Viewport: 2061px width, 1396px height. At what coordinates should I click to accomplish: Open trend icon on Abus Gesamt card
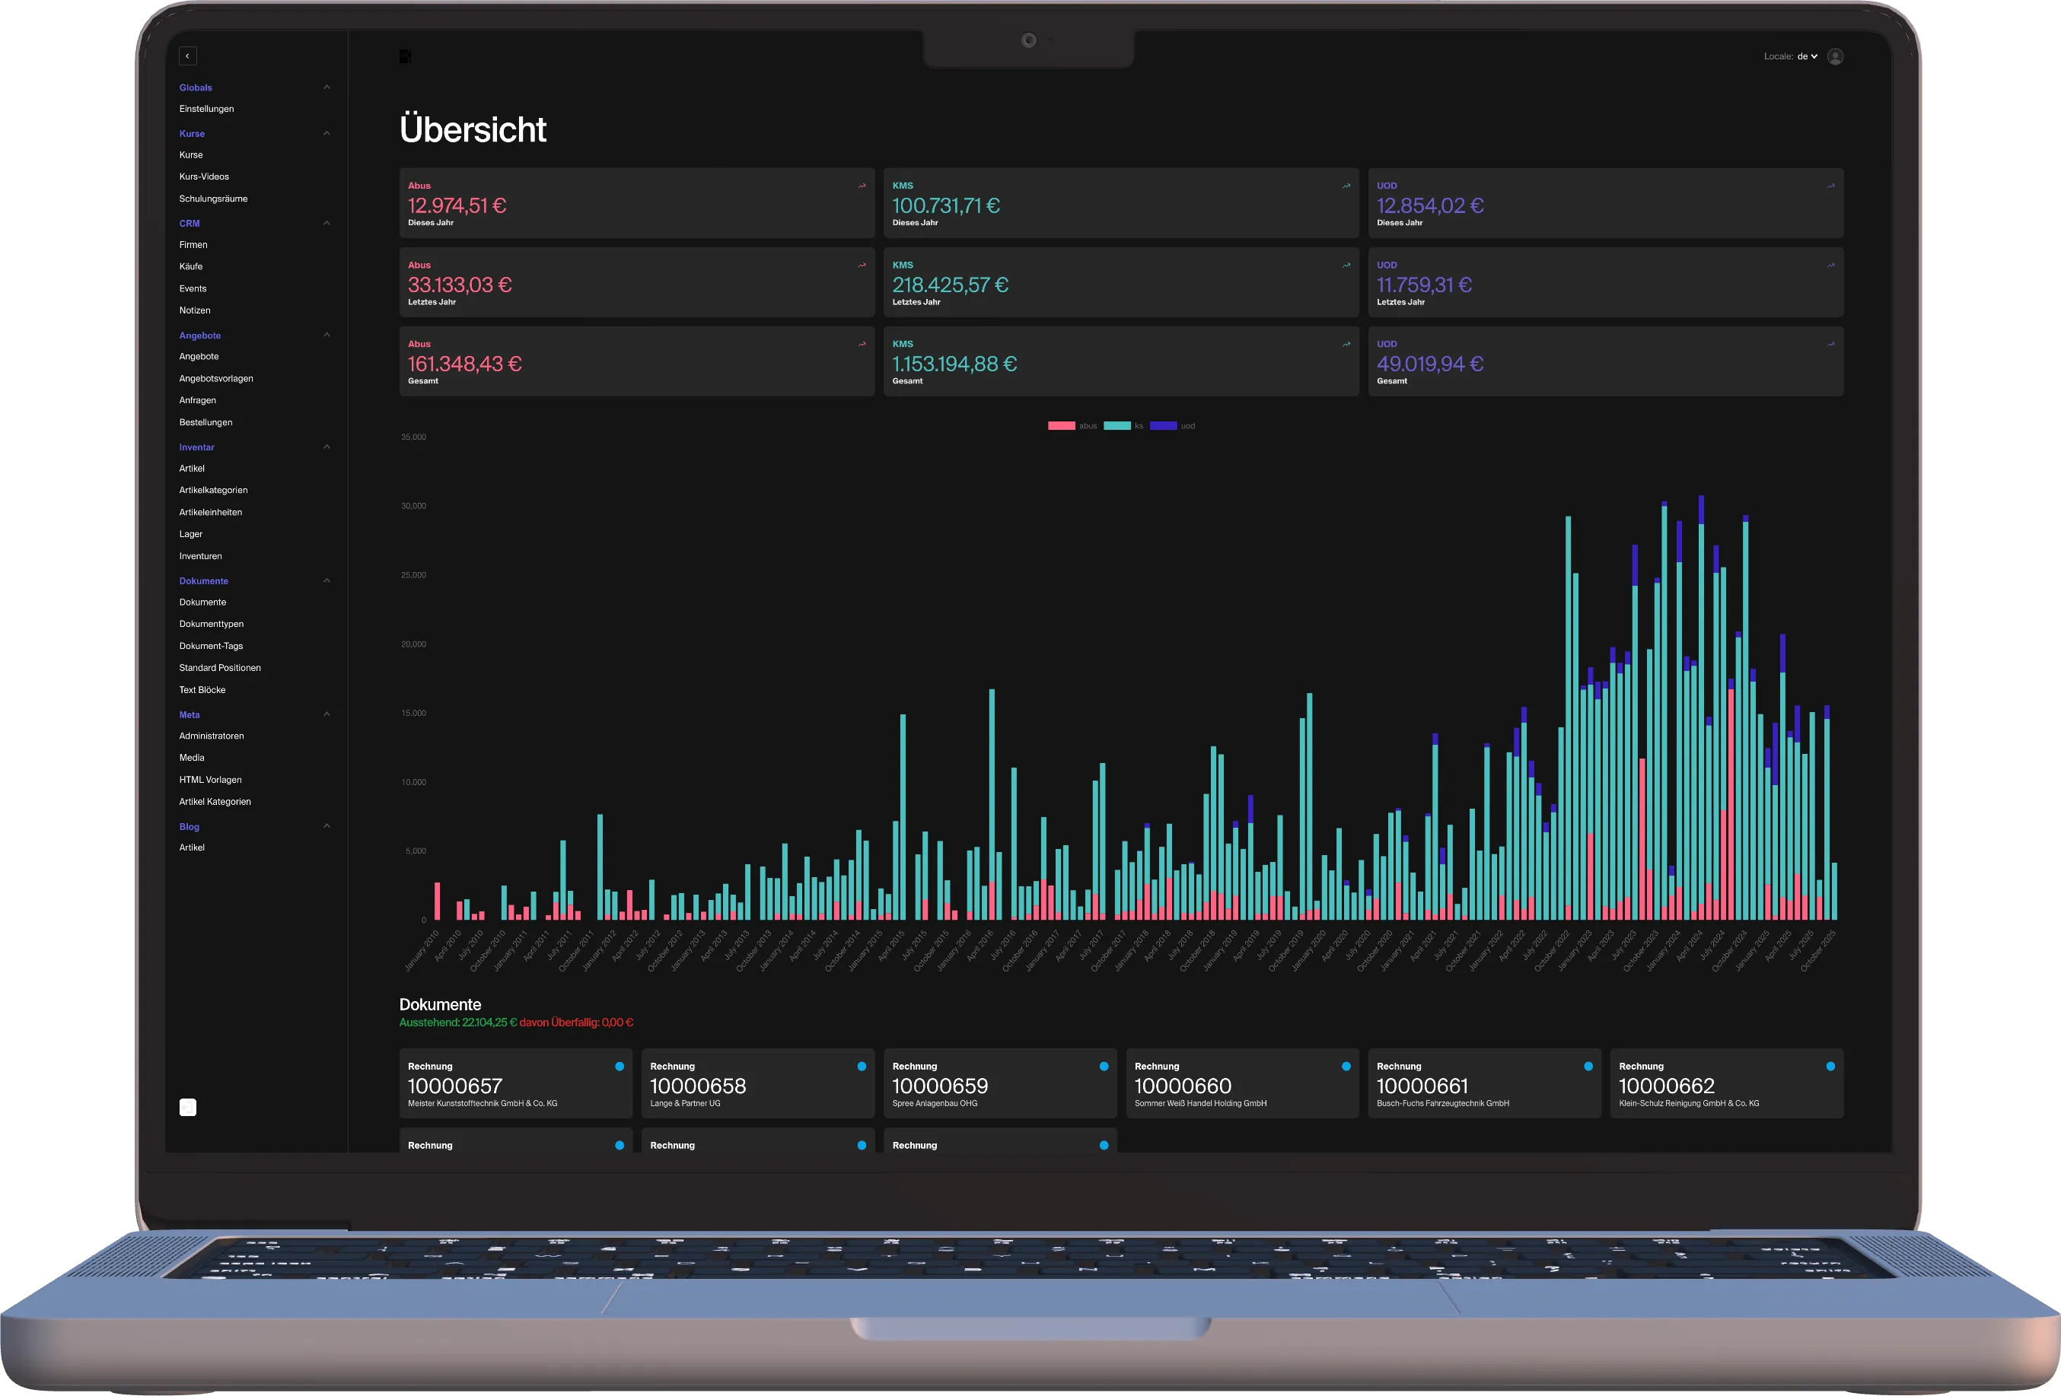pyautogui.click(x=861, y=344)
